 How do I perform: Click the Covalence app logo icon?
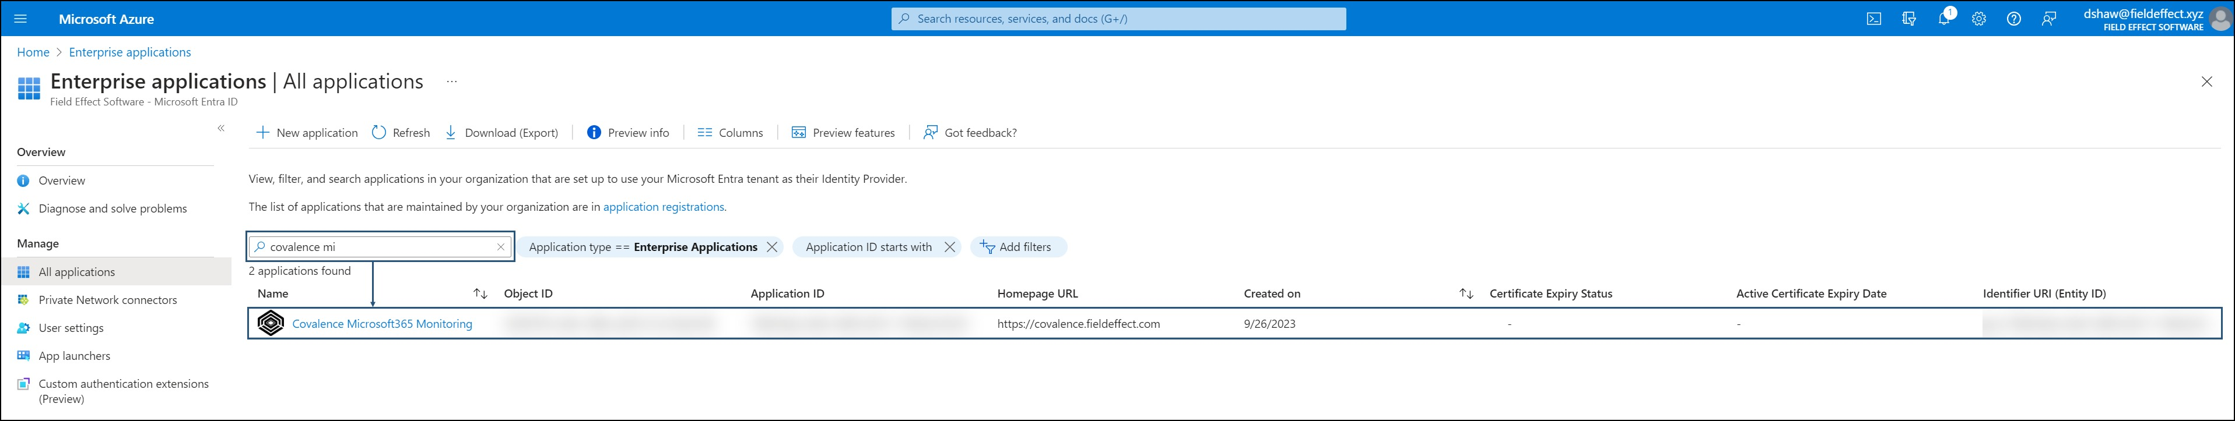coord(271,323)
